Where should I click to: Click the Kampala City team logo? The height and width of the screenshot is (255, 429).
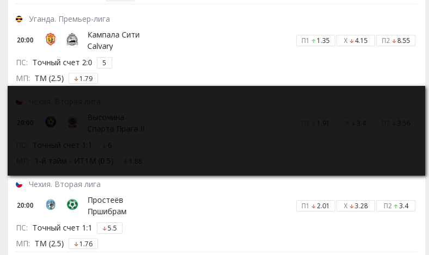point(51,40)
